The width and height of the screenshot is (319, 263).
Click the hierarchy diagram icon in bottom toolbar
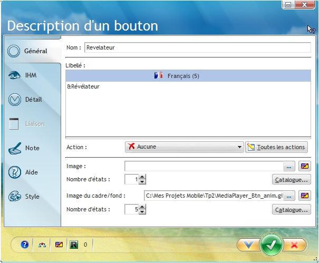(x=42, y=245)
